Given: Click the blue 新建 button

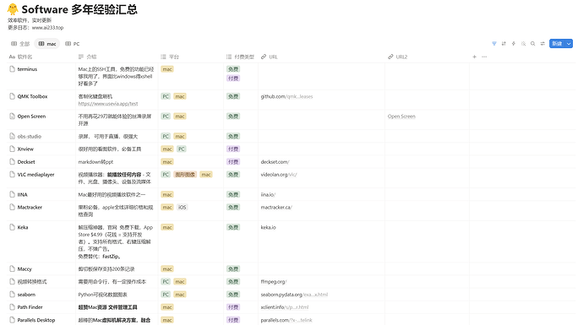Looking at the screenshot, I should click(557, 44).
